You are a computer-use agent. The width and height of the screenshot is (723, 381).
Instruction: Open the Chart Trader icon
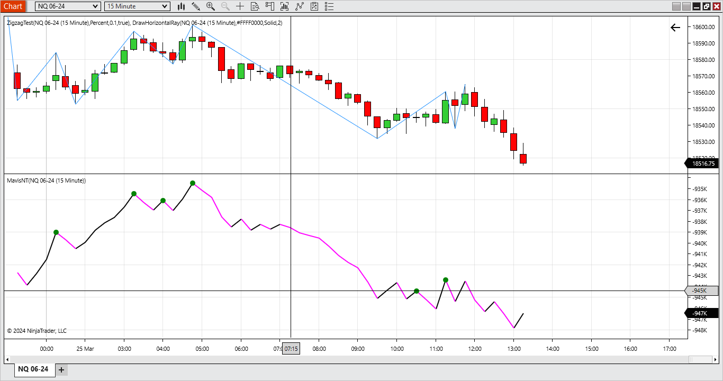[x=270, y=6]
